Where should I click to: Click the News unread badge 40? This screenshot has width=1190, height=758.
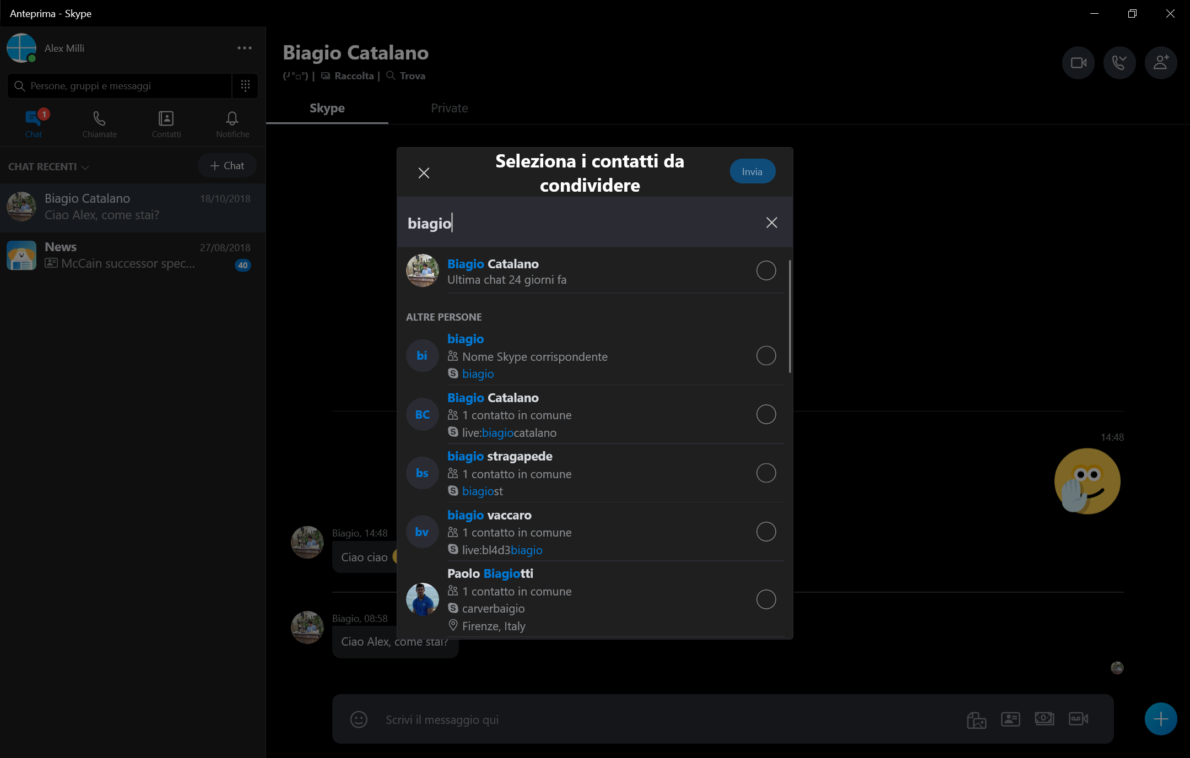tap(243, 265)
